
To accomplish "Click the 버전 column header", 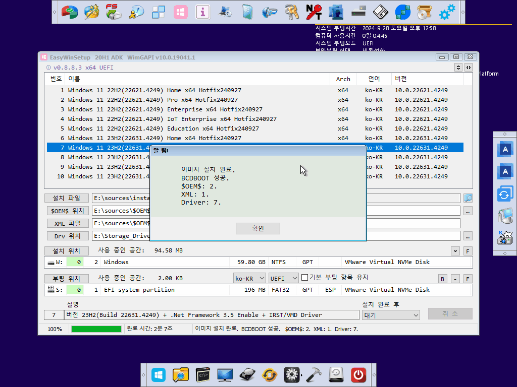I will click(x=427, y=79).
